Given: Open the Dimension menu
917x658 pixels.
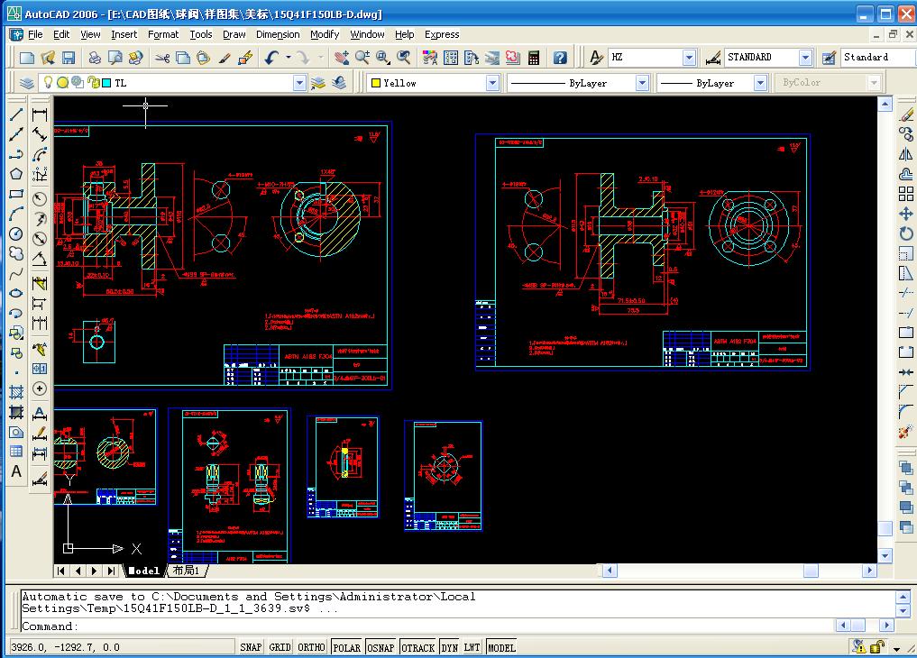Looking at the screenshot, I should point(278,34).
